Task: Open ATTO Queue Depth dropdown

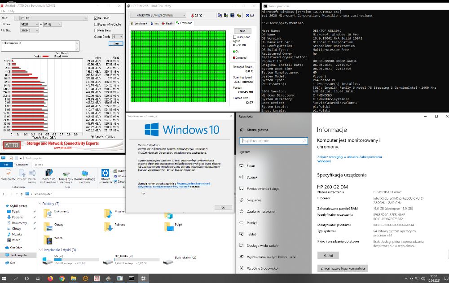Action: 118,37
